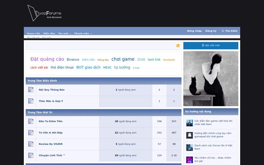Open the 'MEXC' tag
This screenshot has height=165, width=264.
coord(107,67)
